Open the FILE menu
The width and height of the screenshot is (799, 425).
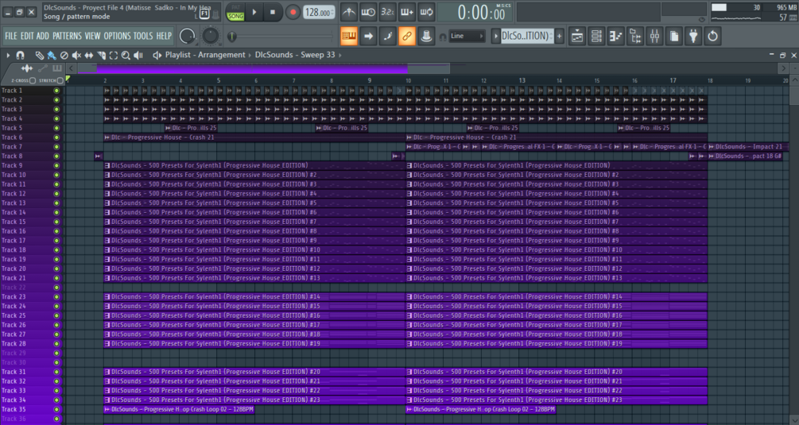click(10, 36)
